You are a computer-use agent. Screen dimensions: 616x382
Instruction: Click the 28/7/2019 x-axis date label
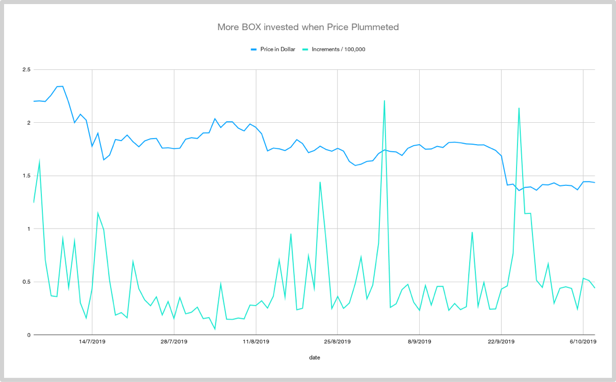pos(174,342)
